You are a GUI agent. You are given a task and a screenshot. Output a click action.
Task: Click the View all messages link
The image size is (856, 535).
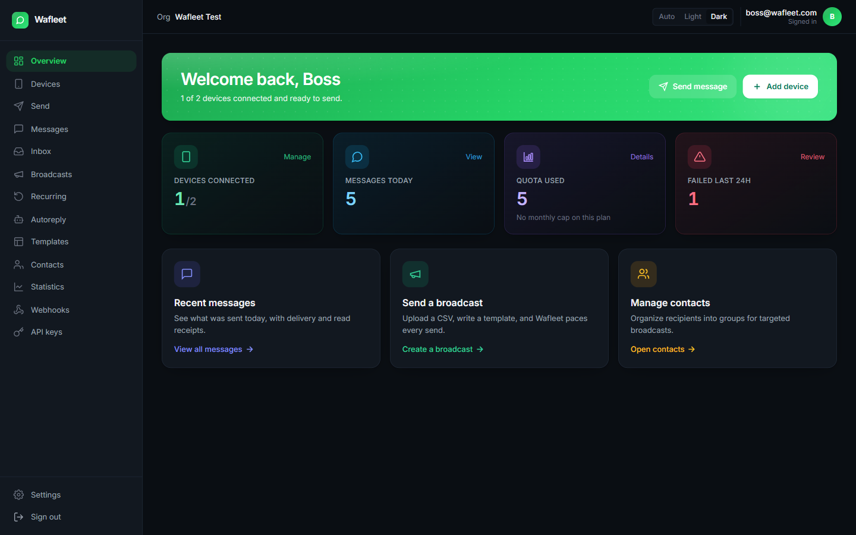[214, 350]
